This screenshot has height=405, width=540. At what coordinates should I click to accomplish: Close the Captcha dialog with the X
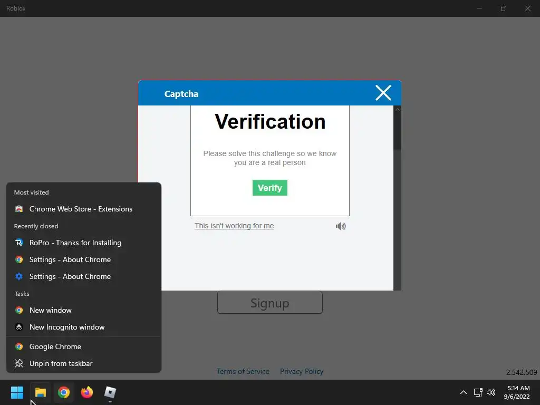383,93
